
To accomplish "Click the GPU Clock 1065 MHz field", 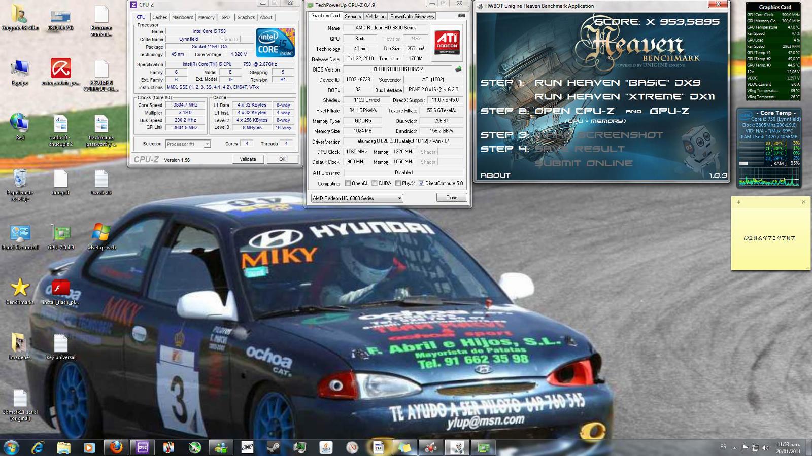I will click(x=356, y=152).
